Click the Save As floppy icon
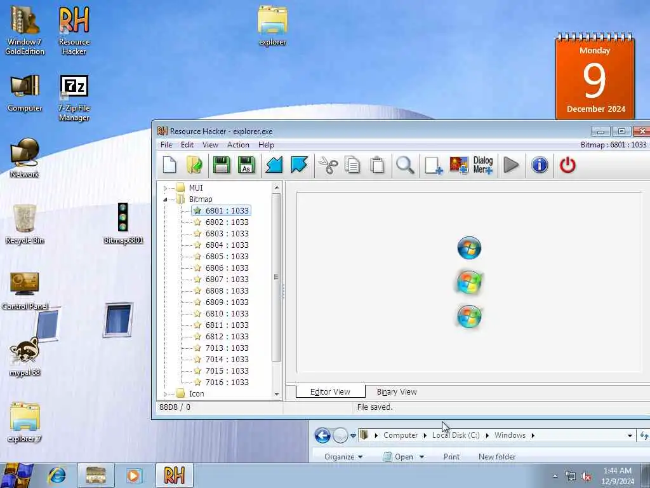Viewport: 650px width, 488px height. 246,165
